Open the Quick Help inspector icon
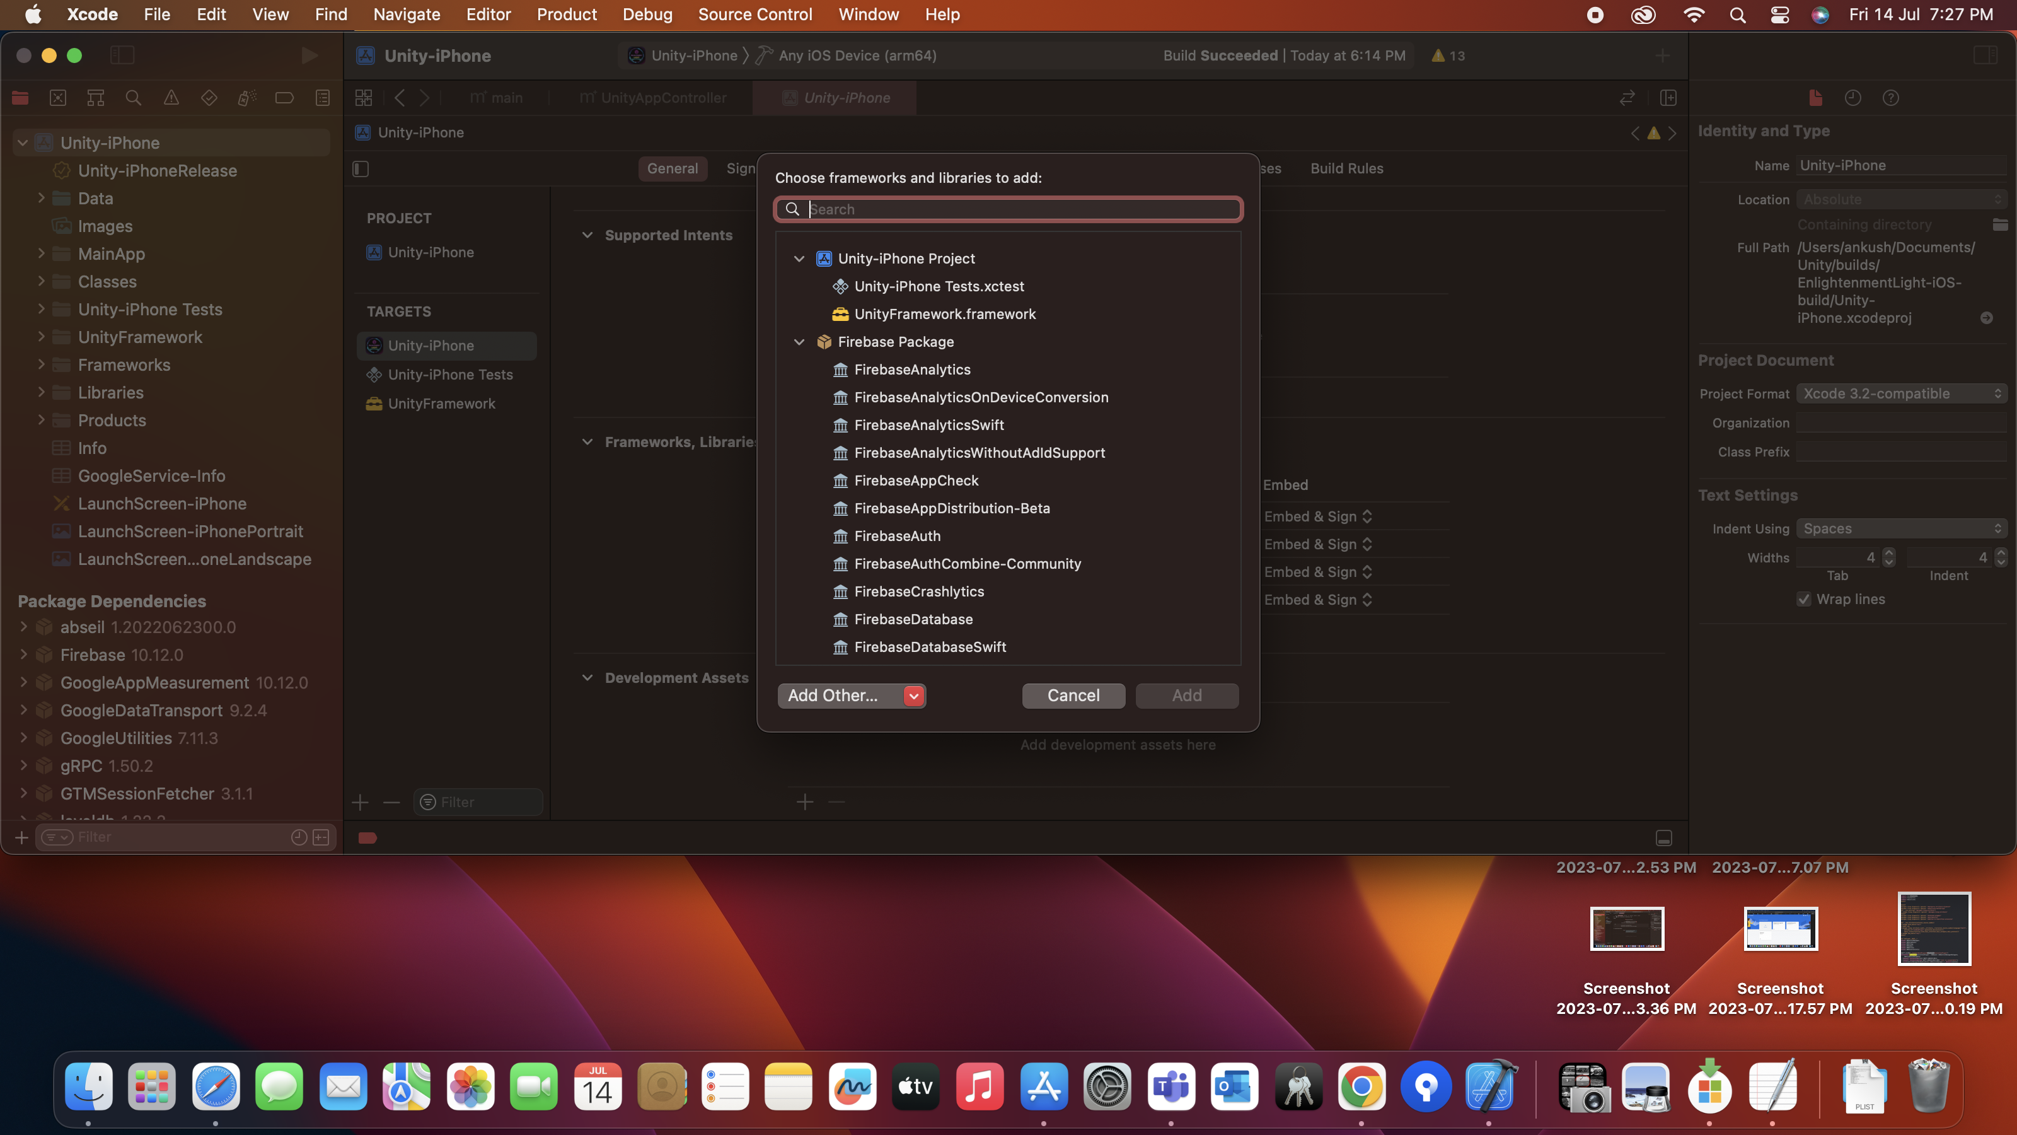Screen dimensions: 2017x1135 coord(1890,98)
